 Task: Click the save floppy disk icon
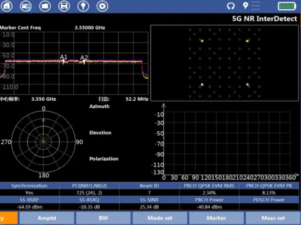(64, 6)
